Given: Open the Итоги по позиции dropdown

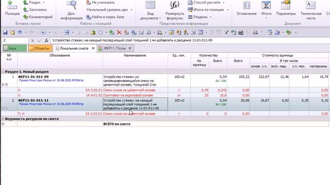Looking at the screenshot, I should click(208, 10).
